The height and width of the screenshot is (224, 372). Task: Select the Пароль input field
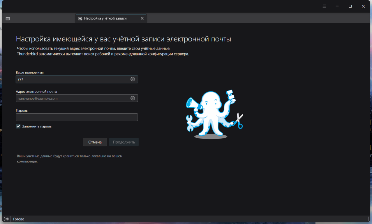[x=77, y=117]
